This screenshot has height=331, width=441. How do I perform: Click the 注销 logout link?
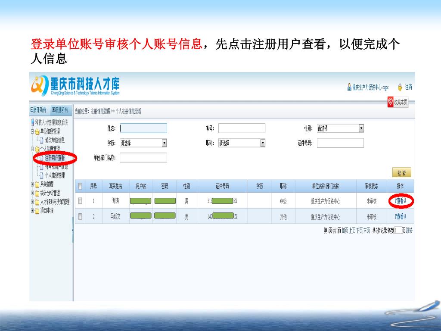coord(408,87)
